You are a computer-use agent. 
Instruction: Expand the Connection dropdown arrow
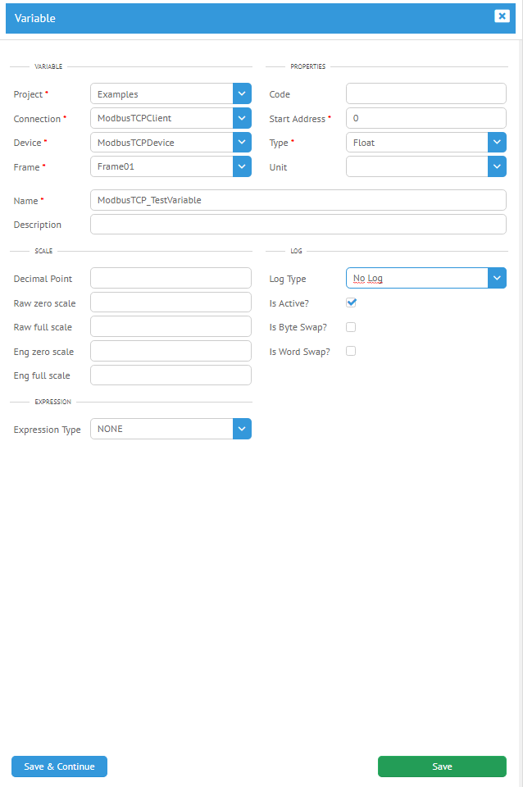pyautogui.click(x=242, y=118)
